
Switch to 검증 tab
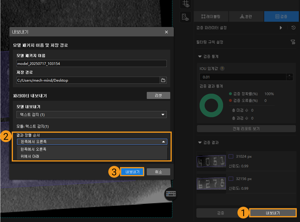click(281, 16)
